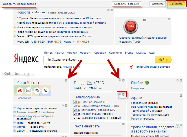Remove the Карта Москвы widget

(x=66, y=80)
